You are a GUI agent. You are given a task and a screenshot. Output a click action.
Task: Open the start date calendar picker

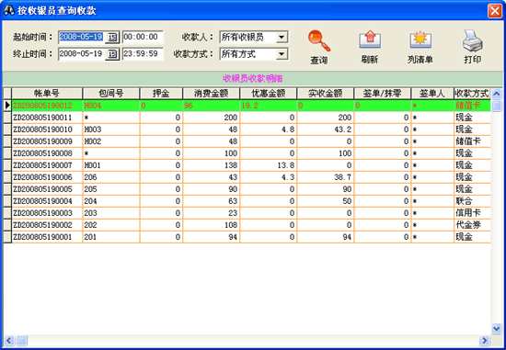click(112, 37)
